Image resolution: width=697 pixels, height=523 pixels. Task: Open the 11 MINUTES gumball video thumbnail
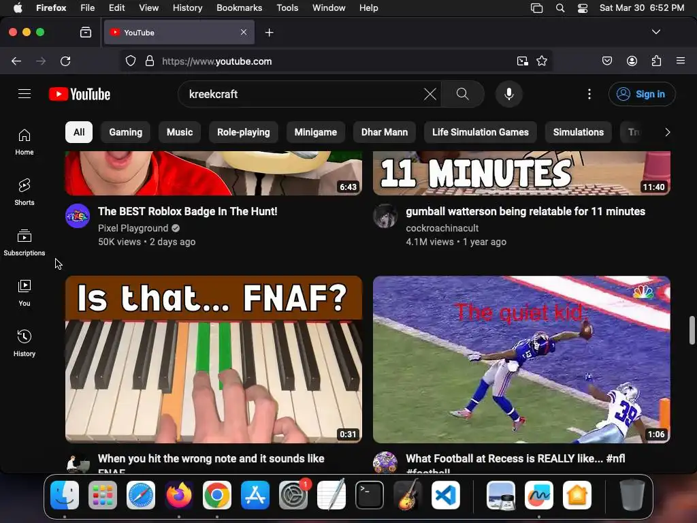tap(521, 173)
